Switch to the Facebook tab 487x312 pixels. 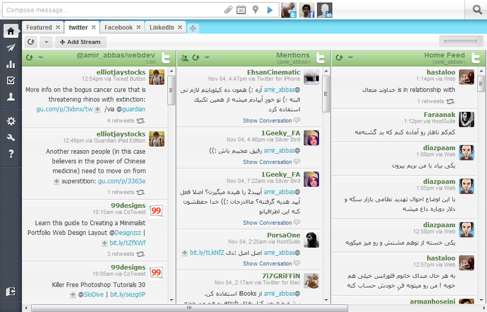coord(118,28)
